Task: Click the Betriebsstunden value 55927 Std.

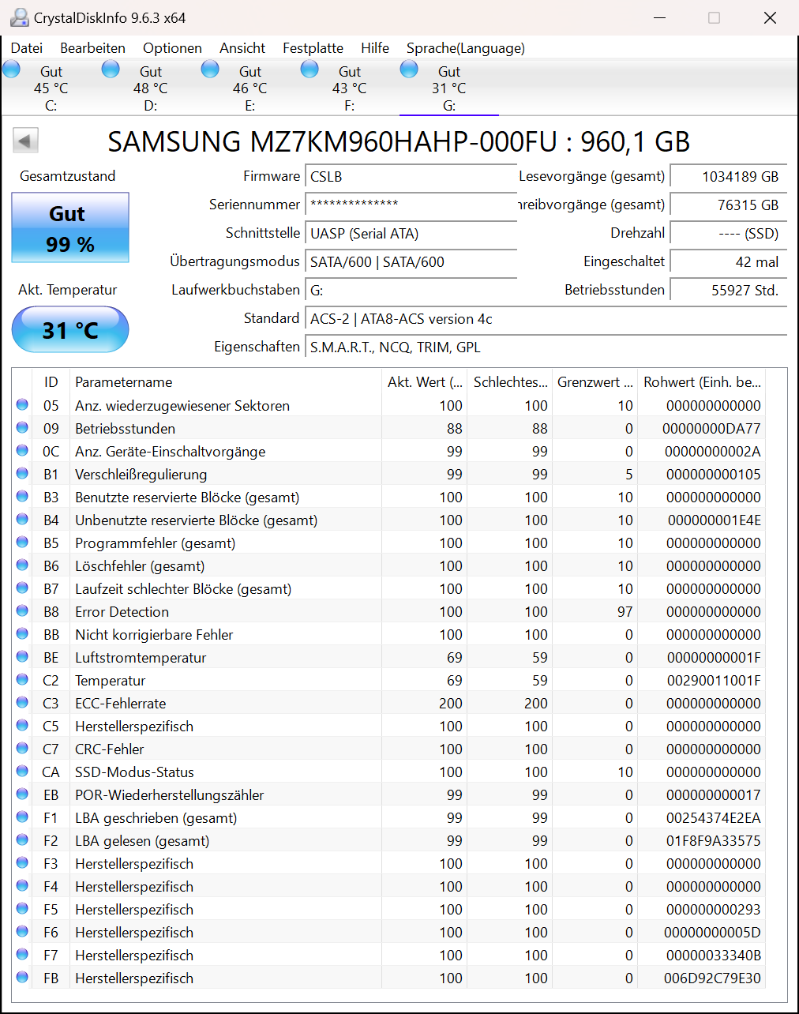Action: pos(729,290)
